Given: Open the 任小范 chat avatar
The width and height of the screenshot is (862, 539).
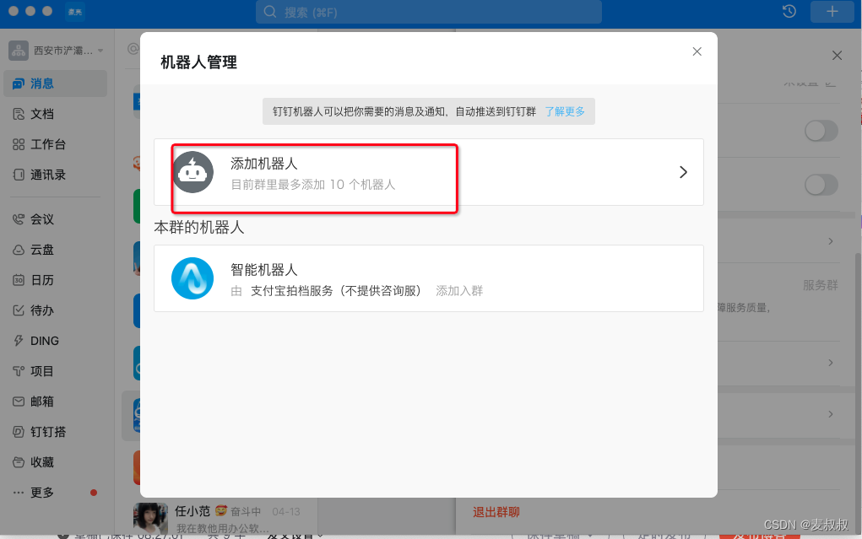Looking at the screenshot, I should pos(150,518).
